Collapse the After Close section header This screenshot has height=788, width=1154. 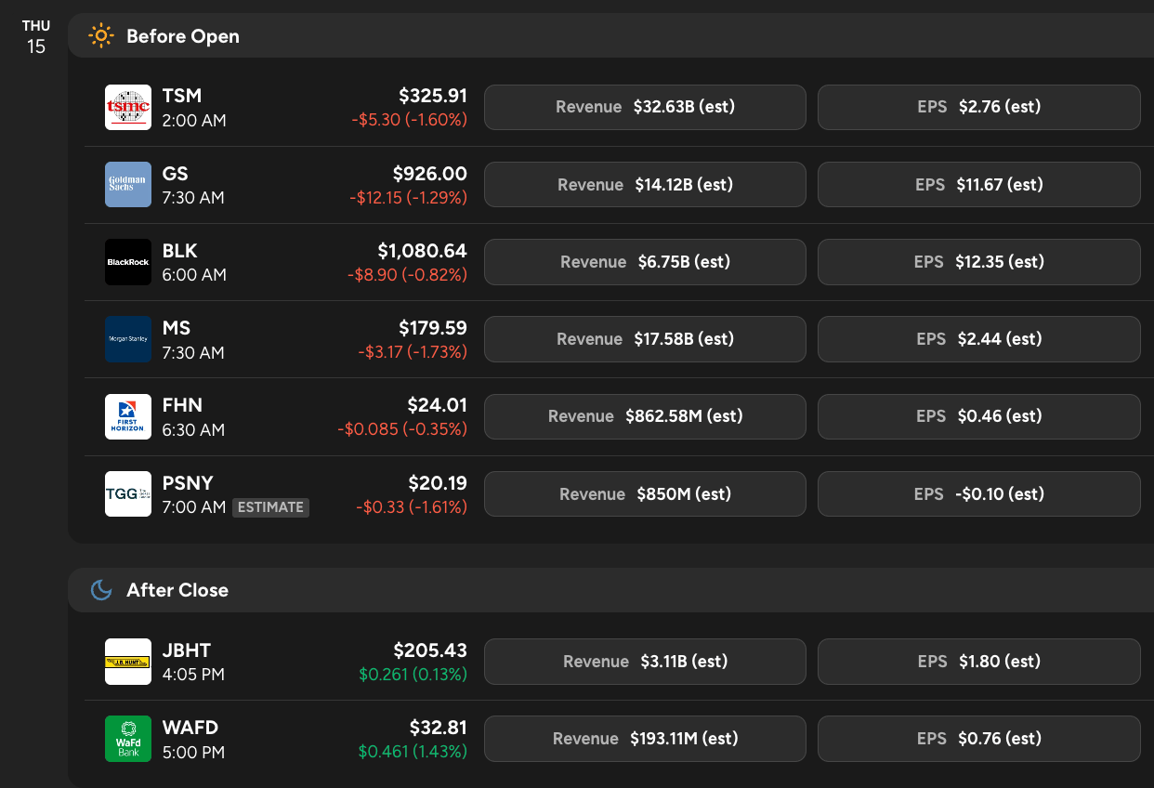pos(611,590)
